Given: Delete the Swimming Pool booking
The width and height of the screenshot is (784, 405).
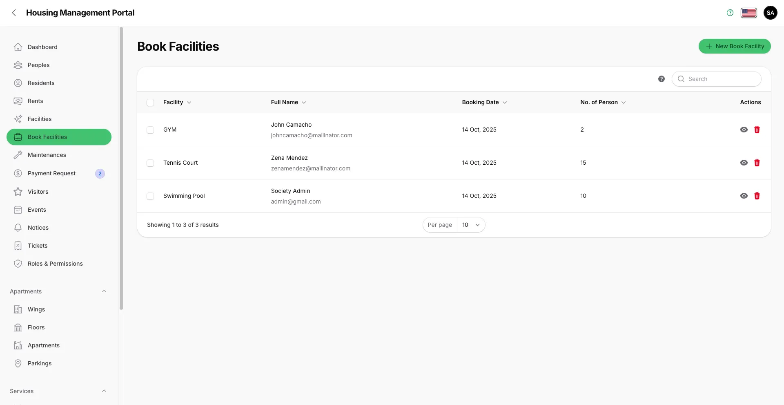Looking at the screenshot, I should [757, 196].
